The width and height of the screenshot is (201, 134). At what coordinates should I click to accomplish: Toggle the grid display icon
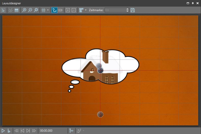click(x=43, y=10)
